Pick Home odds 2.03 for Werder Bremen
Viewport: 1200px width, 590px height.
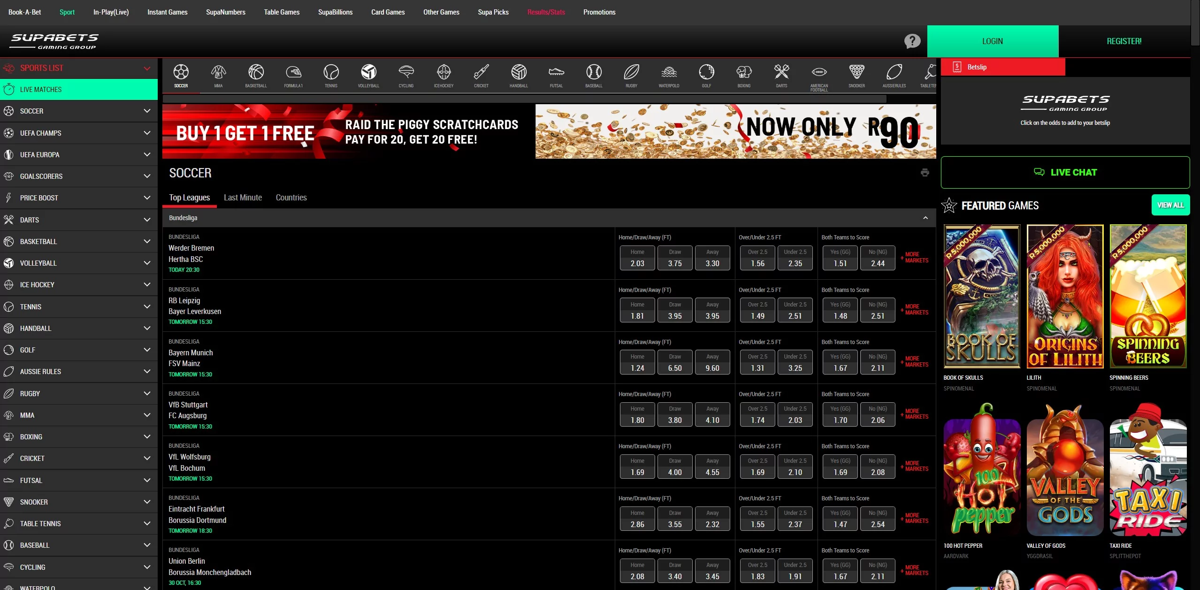click(x=637, y=258)
